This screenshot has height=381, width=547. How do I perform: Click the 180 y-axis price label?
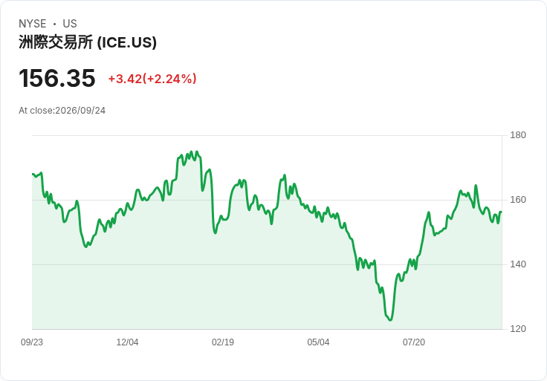(518, 135)
